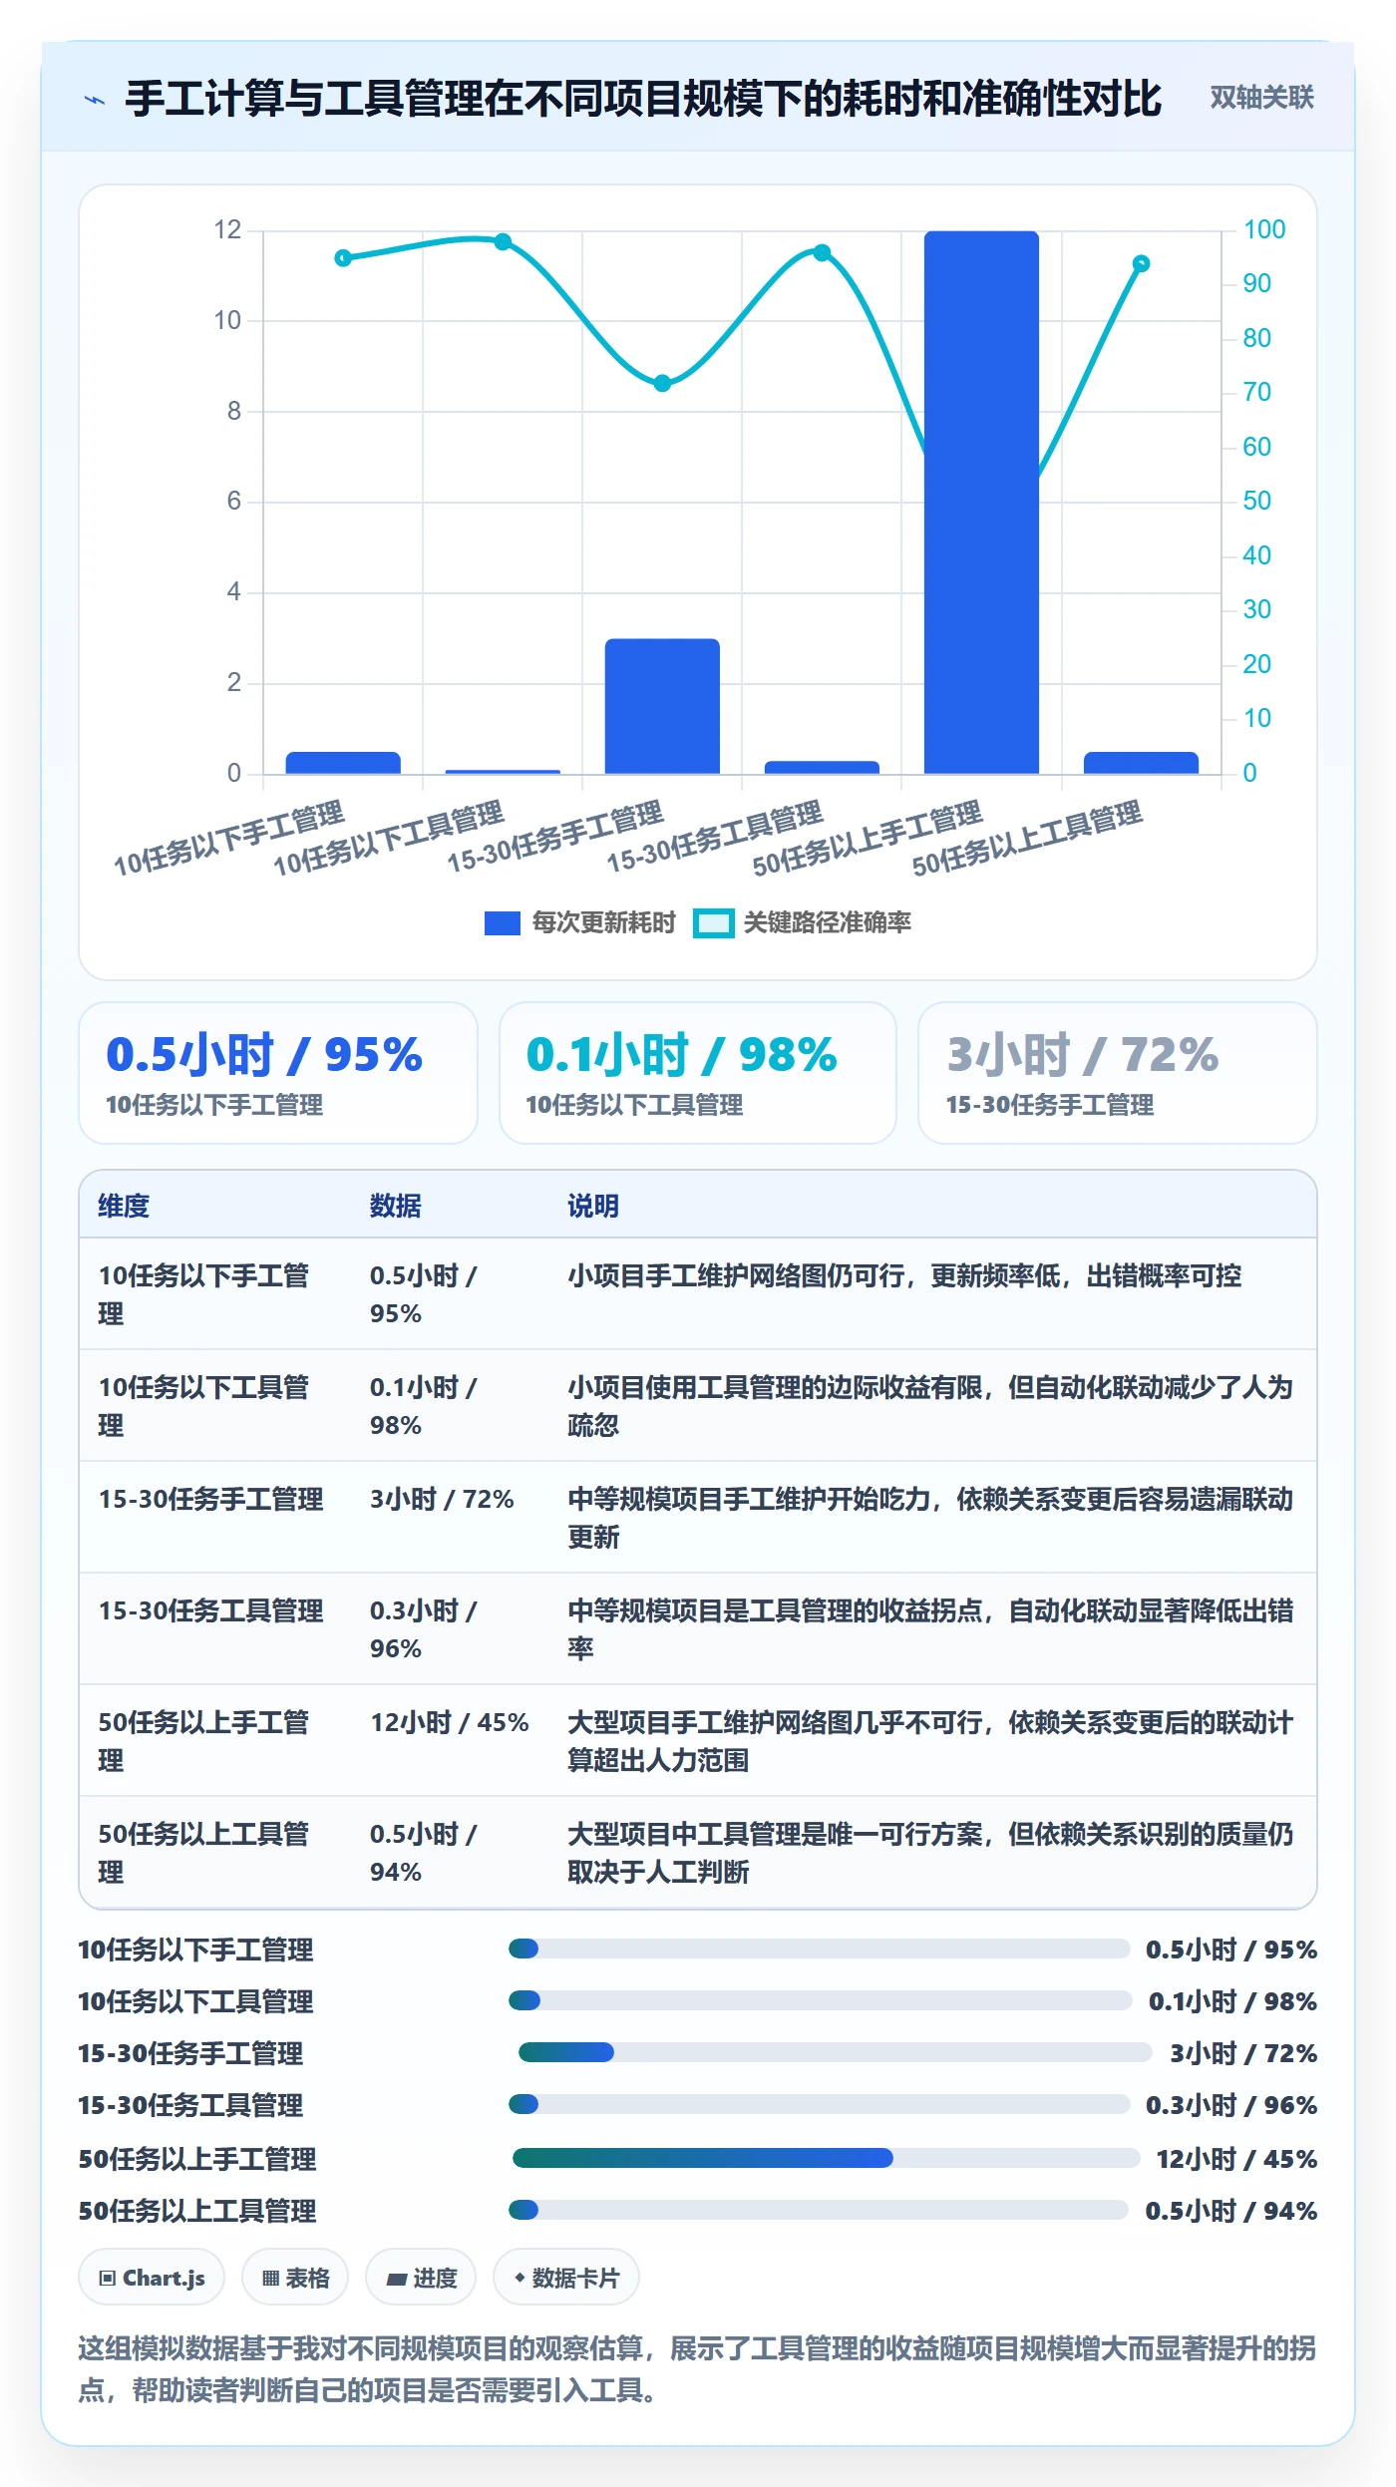Screen dimensions: 1396x2487
Task: Click x-axis label 50任务以上手工管理
Action: pyautogui.click(x=868, y=839)
